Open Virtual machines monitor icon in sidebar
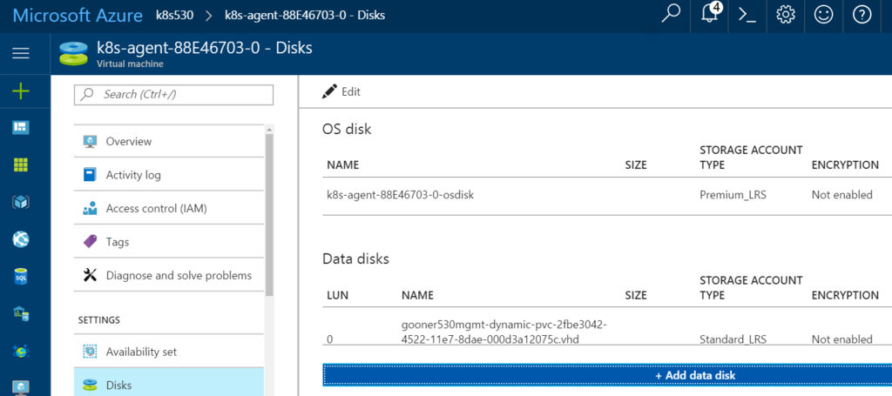This screenshot has height=396, width=892. [x=21, y=387]
